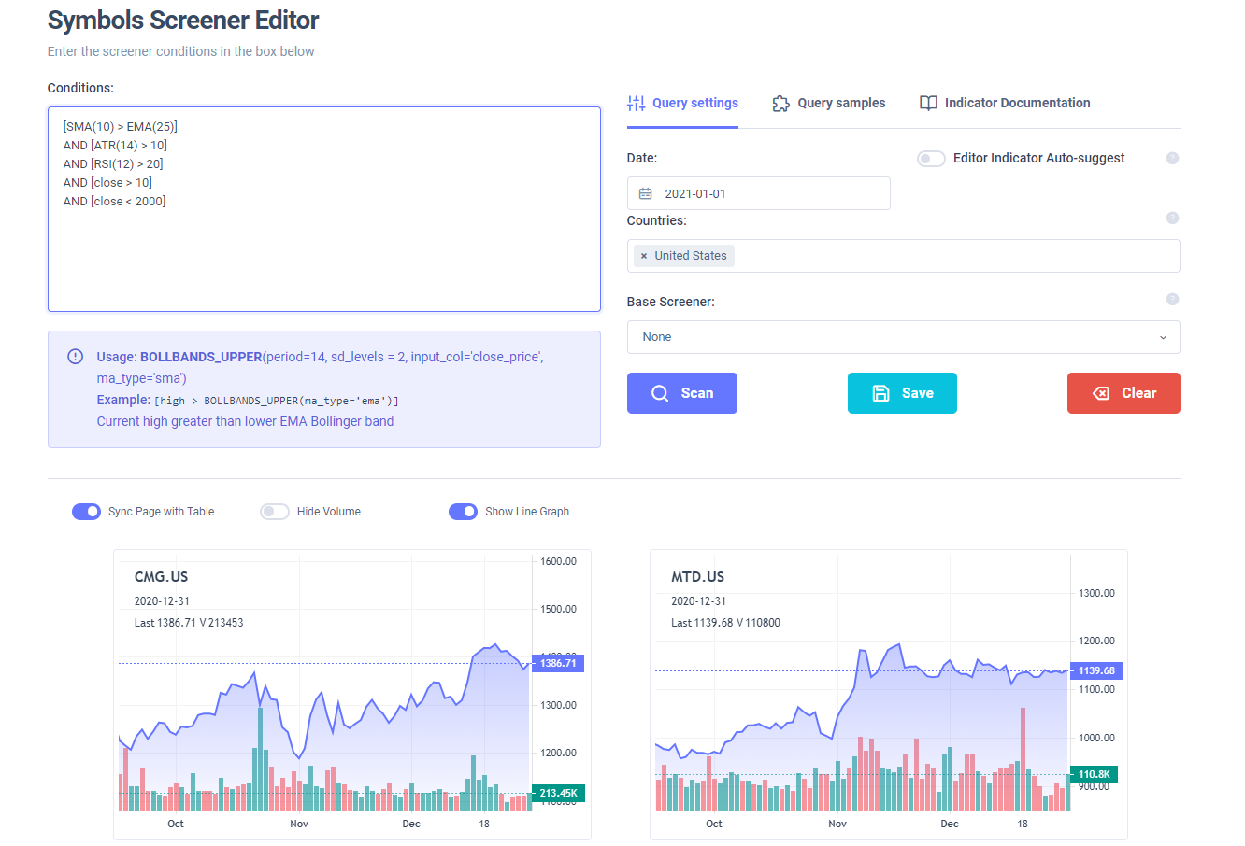1245x846 pixels.
Task: Click the MTD.US symbol title
Action: [x=697, y=577]
